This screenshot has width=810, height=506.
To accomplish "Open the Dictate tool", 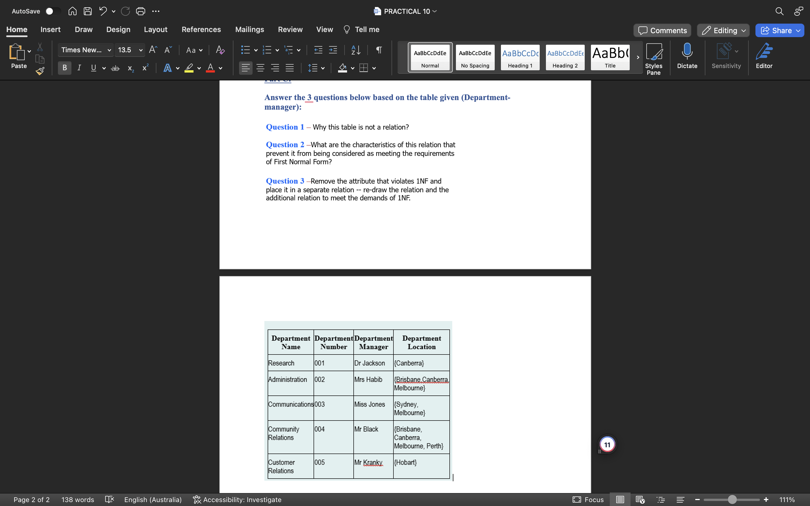I will point(687,57).
